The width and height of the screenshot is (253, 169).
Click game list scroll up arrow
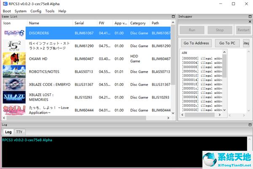coord(173,22)
